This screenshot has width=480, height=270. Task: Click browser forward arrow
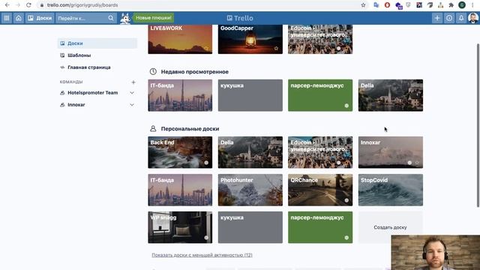(18, 5)
